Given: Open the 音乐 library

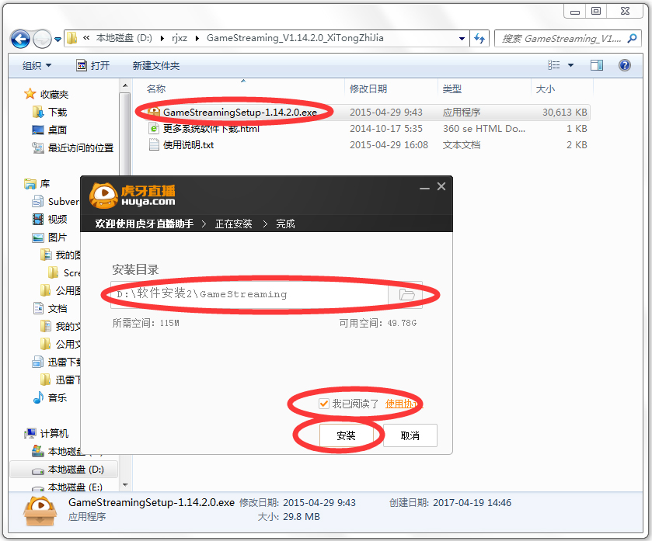Looking at the screenshot, I should pyautogui.click(x=58, y=397).
